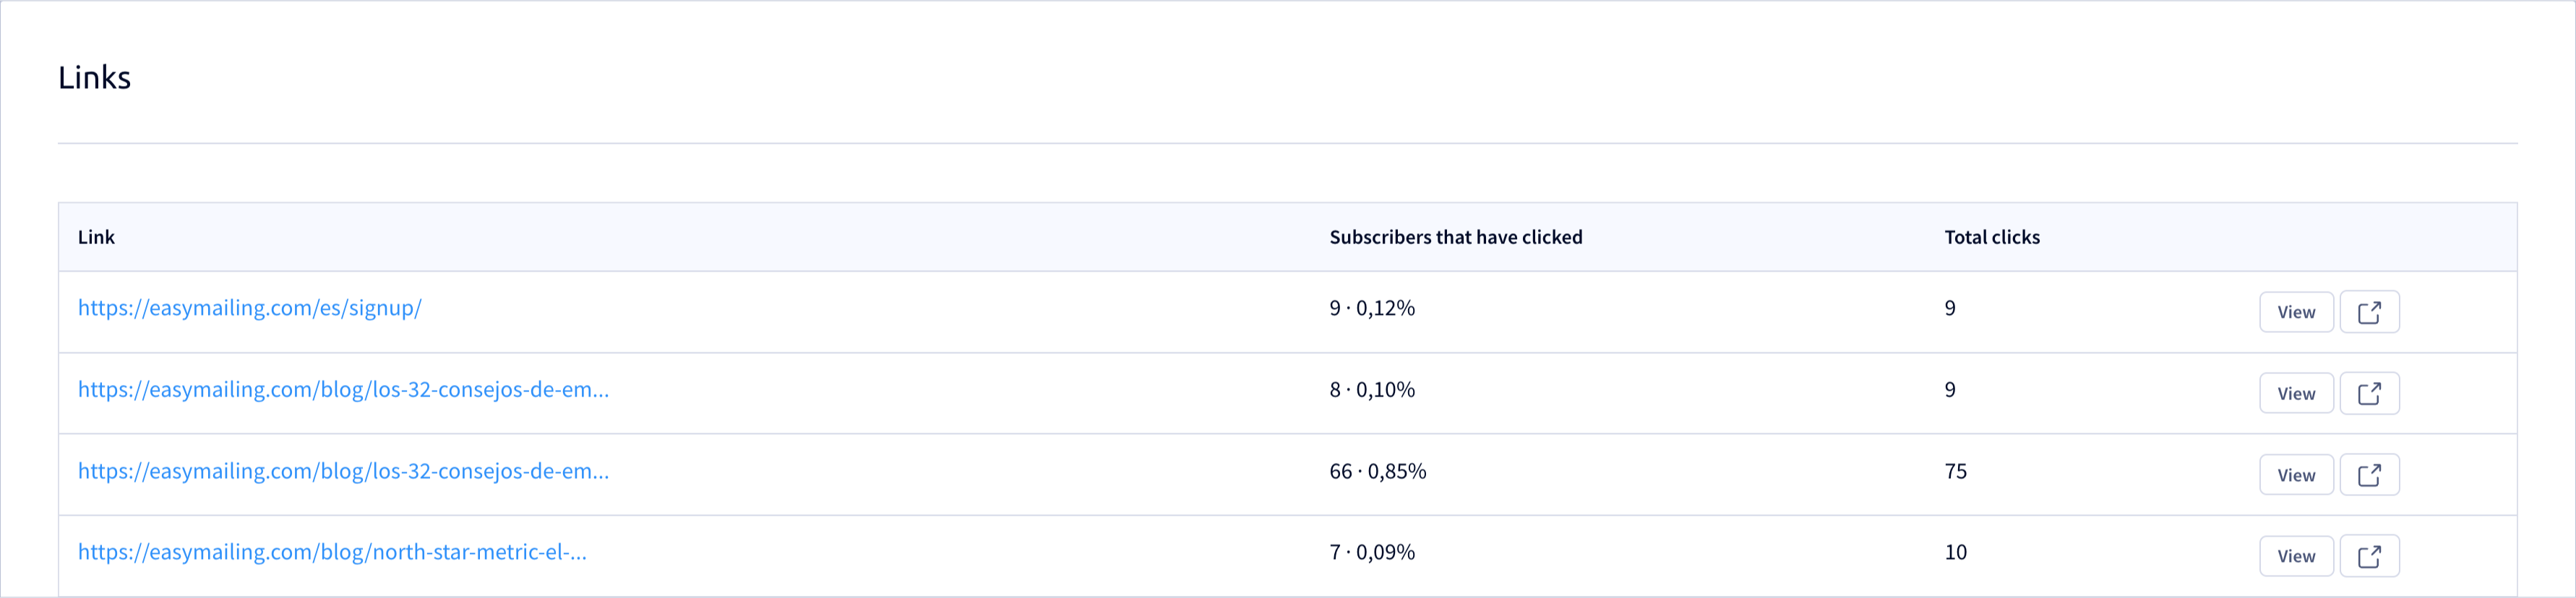Open the easymailing.com/es/signup/ link
This screenshot has width=2576, height=598.
pyautogui.click(x=250, y=308)
